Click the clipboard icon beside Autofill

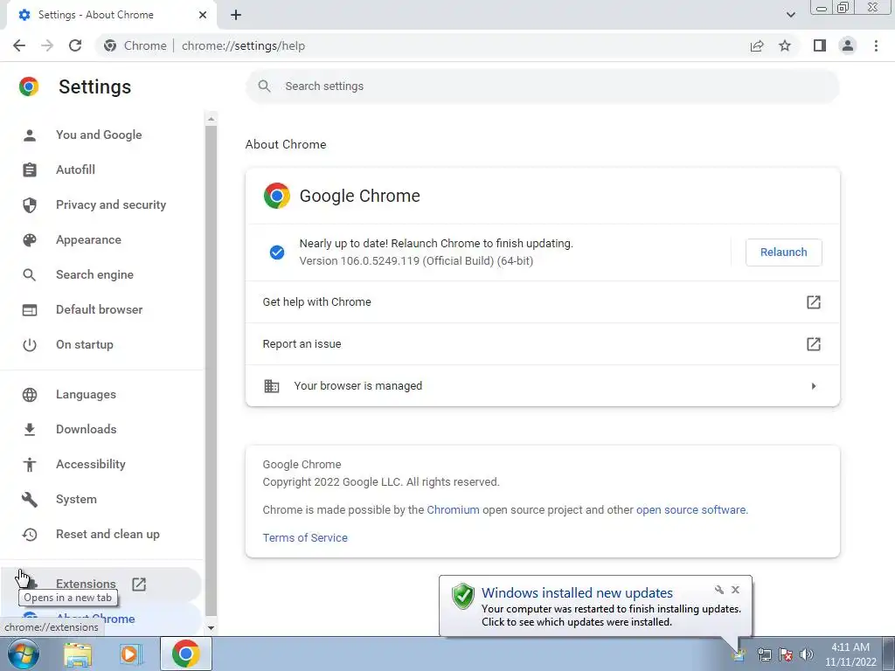29,170
